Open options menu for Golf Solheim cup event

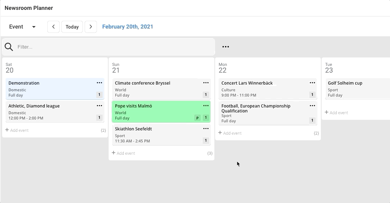(387, 83)
